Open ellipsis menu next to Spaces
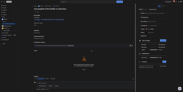Screen dimensions: 183x92 tap(15, 15)
